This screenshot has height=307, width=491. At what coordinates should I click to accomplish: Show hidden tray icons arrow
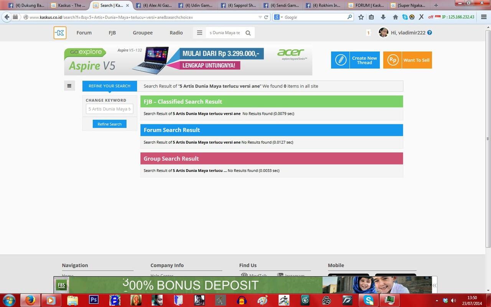[x=437, y=300]
